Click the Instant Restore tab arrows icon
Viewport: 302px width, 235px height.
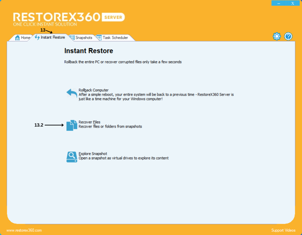pyautogui.click(x=37, y=37)
